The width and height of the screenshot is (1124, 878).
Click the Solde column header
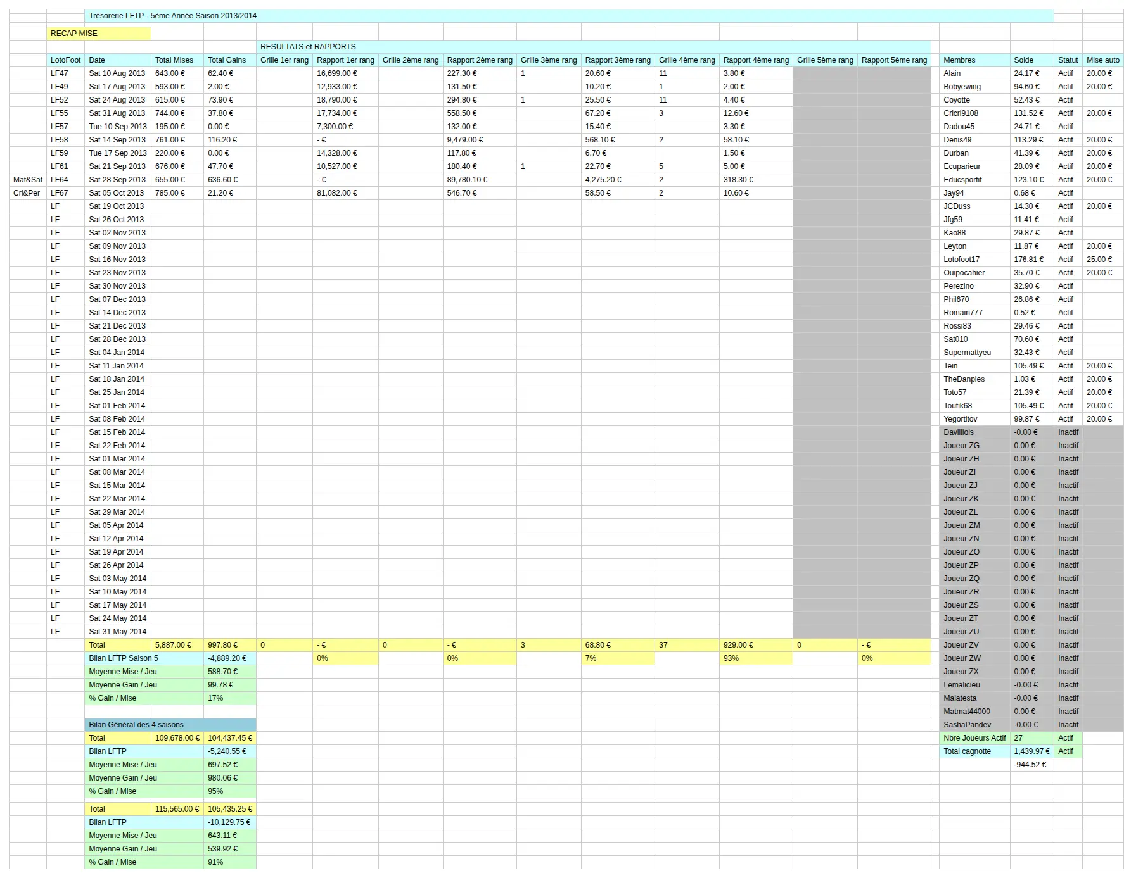click(x=1031, y=60)
